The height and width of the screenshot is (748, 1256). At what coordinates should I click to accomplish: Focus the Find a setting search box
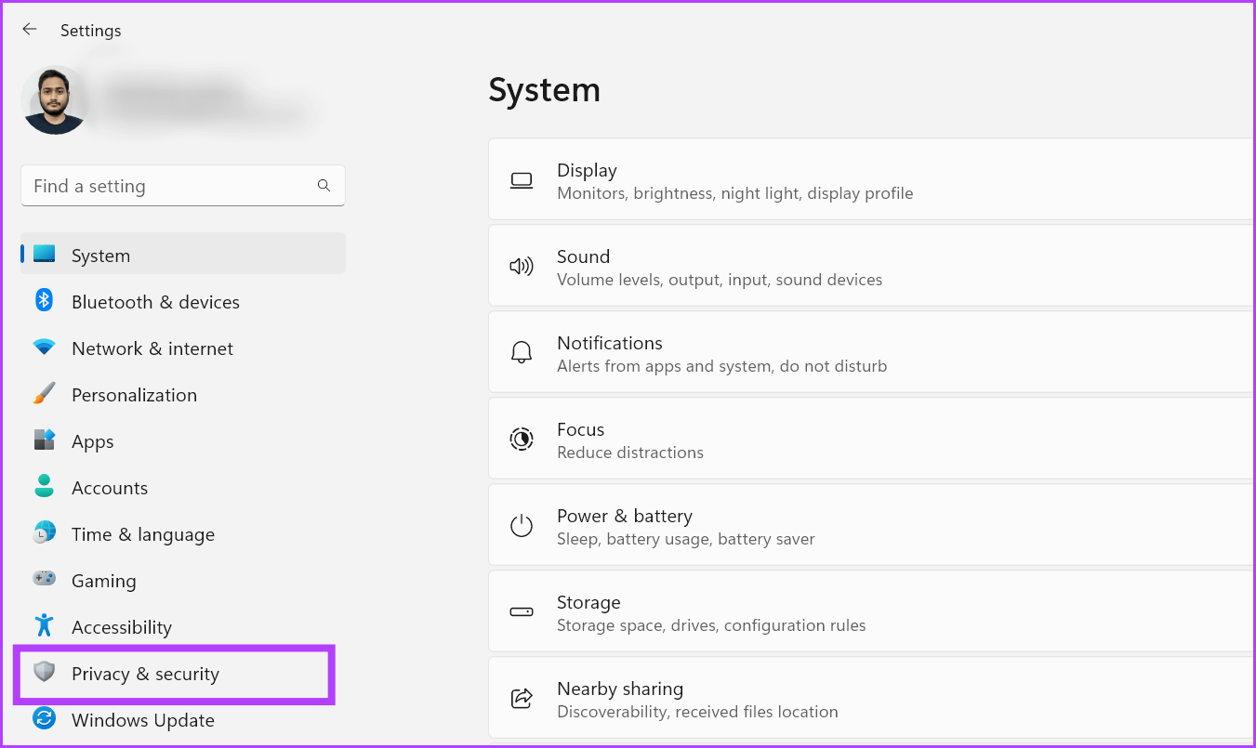pyautogui.click(x=183, y=186)
